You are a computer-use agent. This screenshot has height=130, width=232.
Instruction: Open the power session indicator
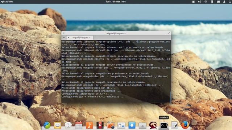click(230, 1)
